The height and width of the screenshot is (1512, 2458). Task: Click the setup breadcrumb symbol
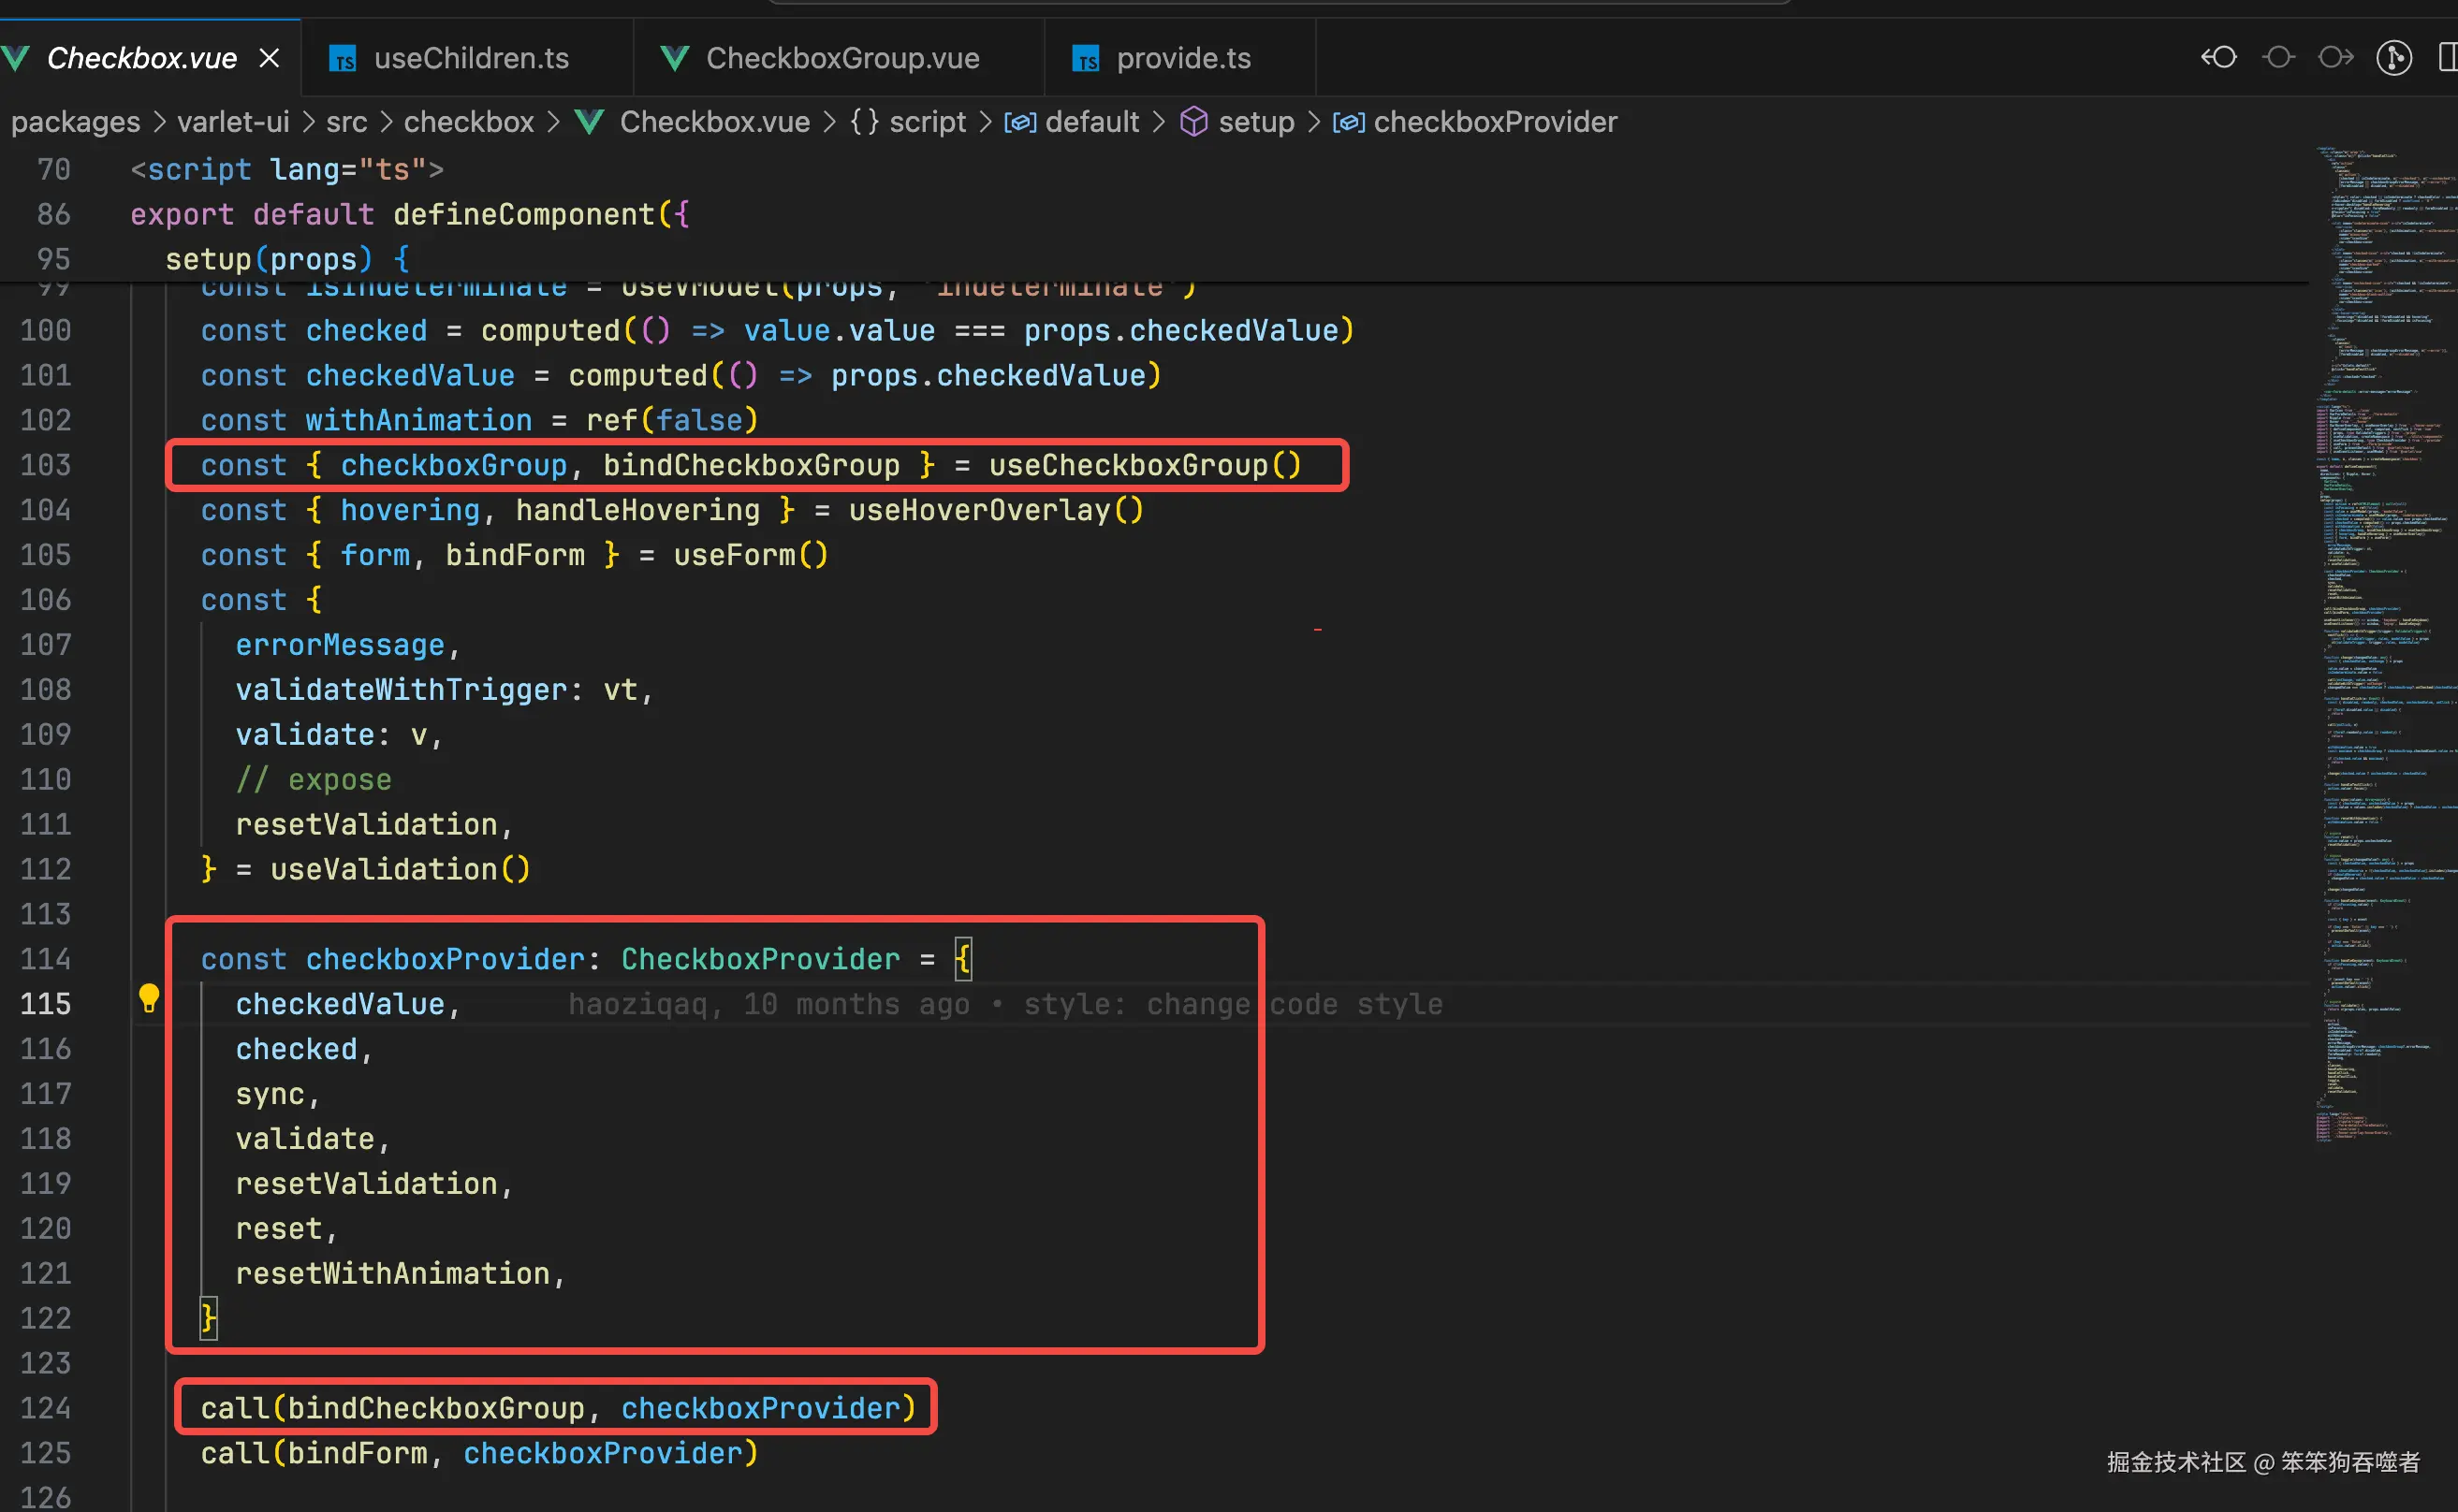[1255, 122]
